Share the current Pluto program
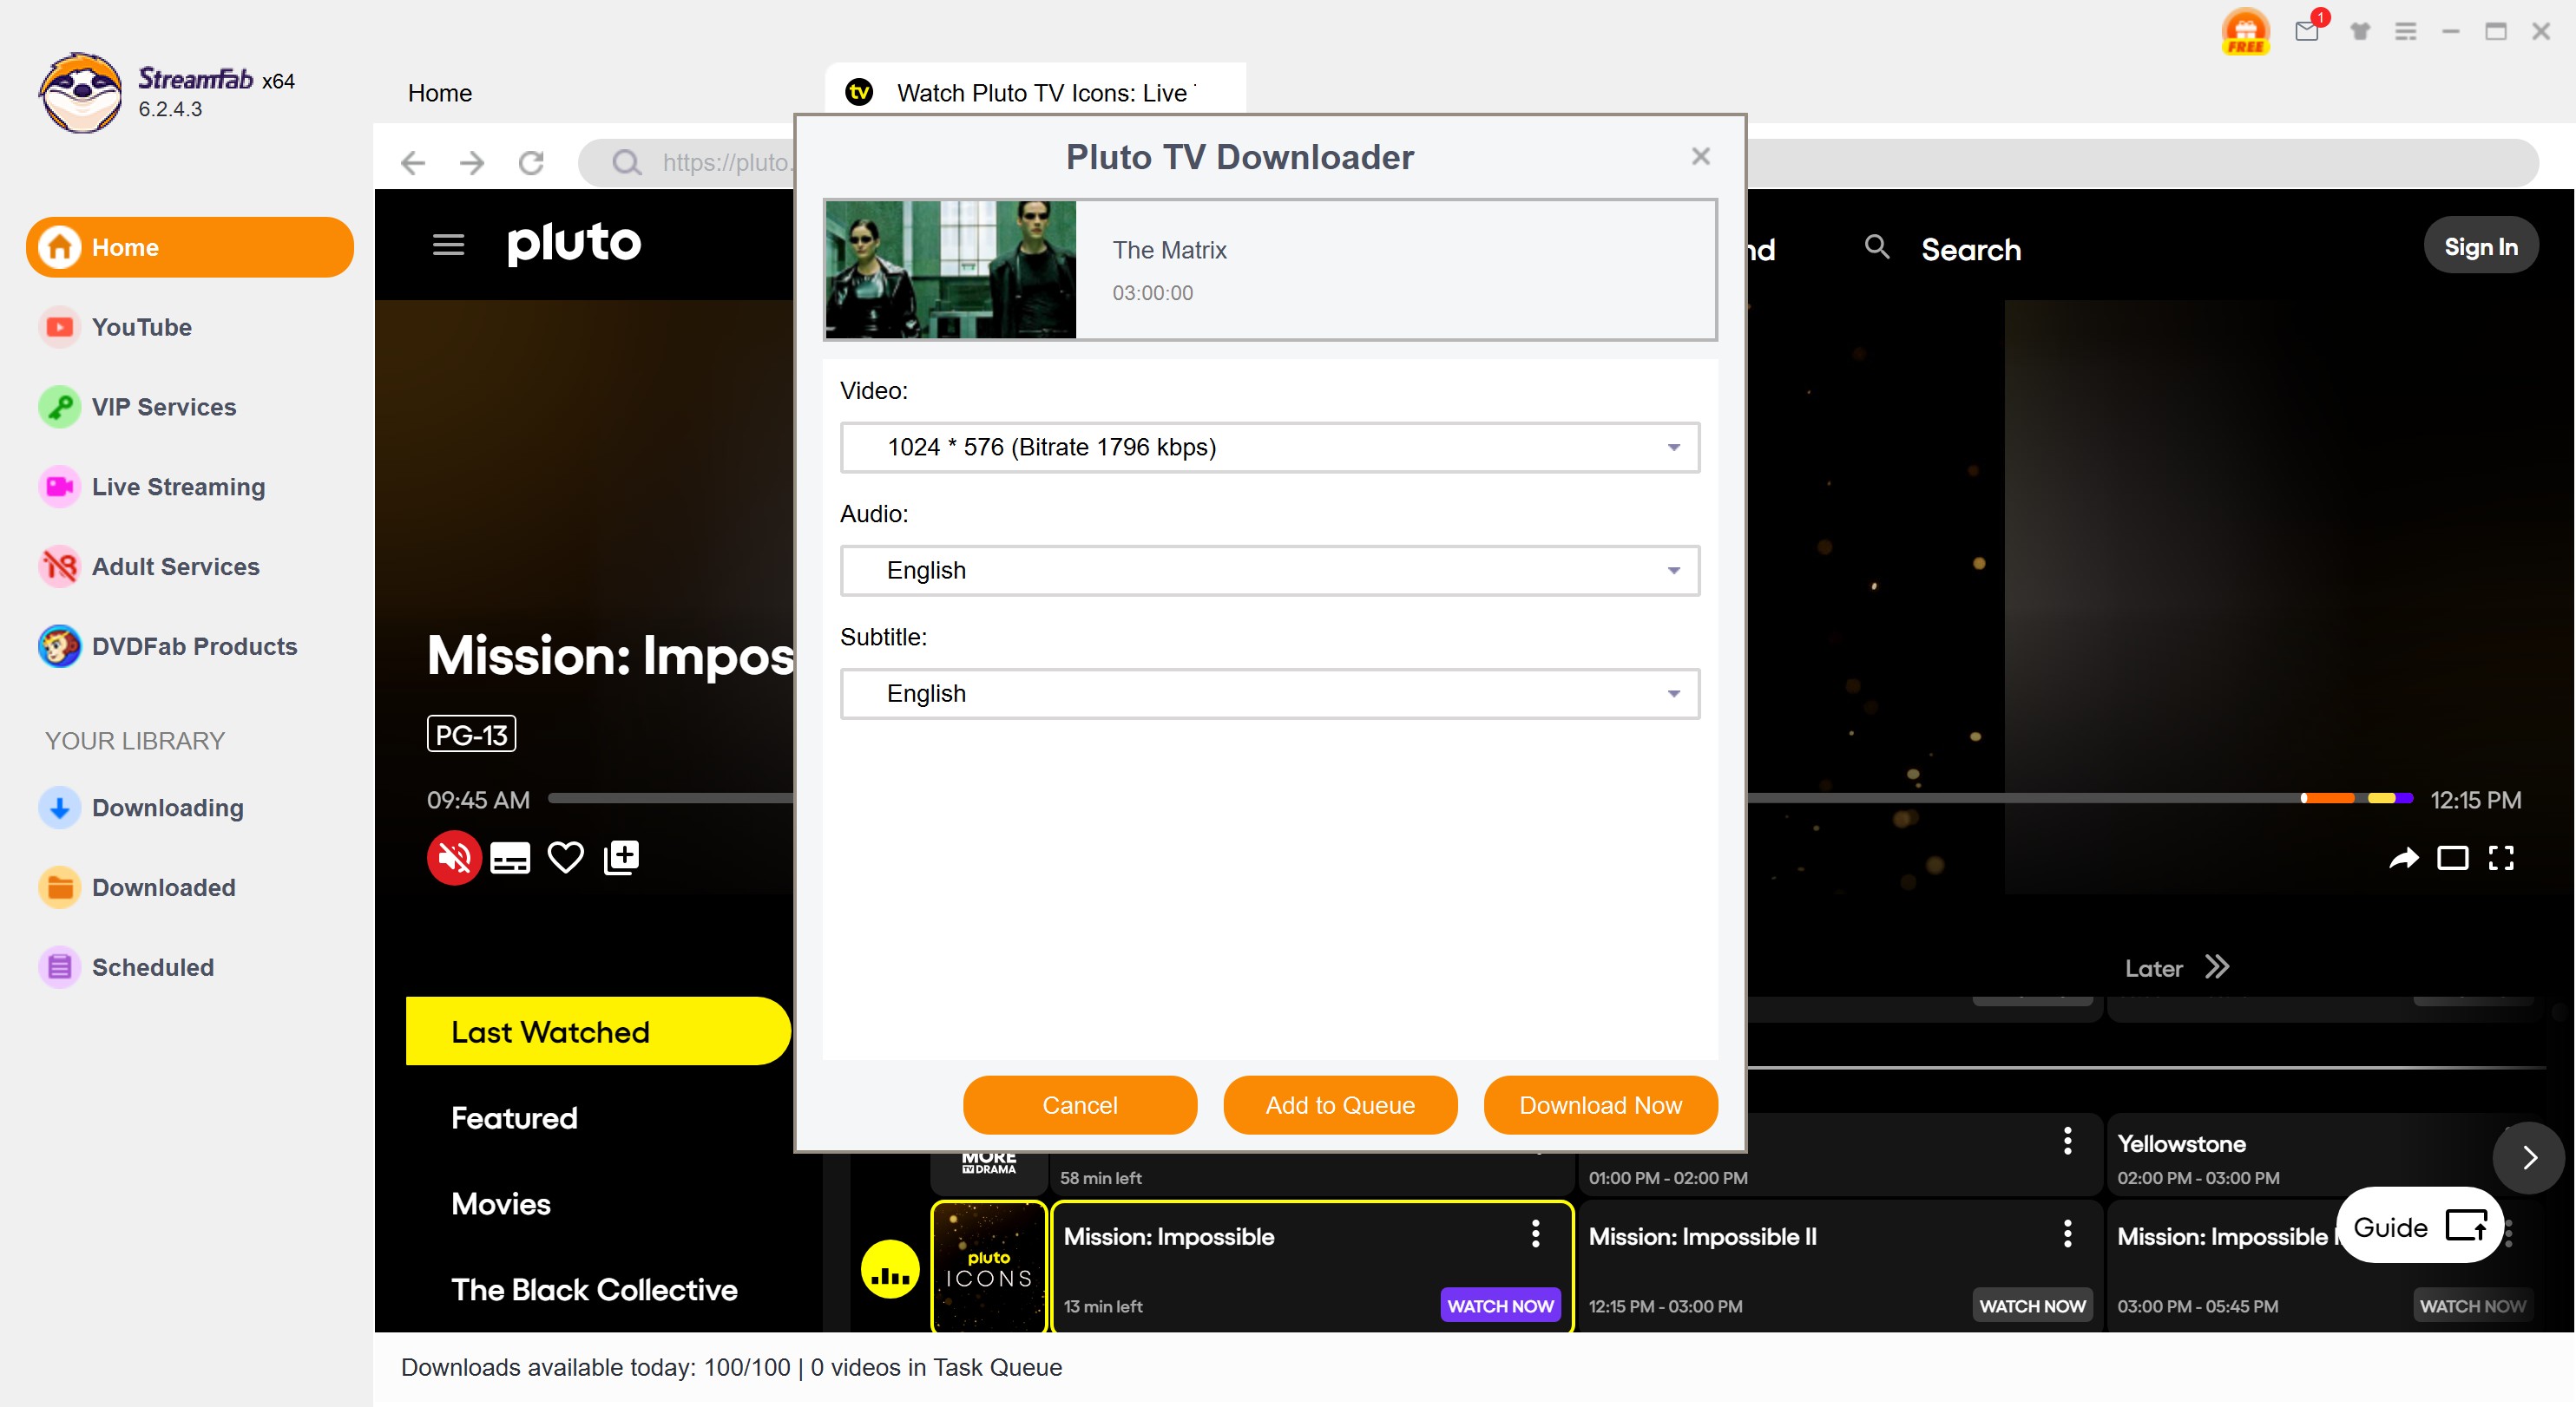Viewport: 2576px width, 1407px height. coord(2404,857)
